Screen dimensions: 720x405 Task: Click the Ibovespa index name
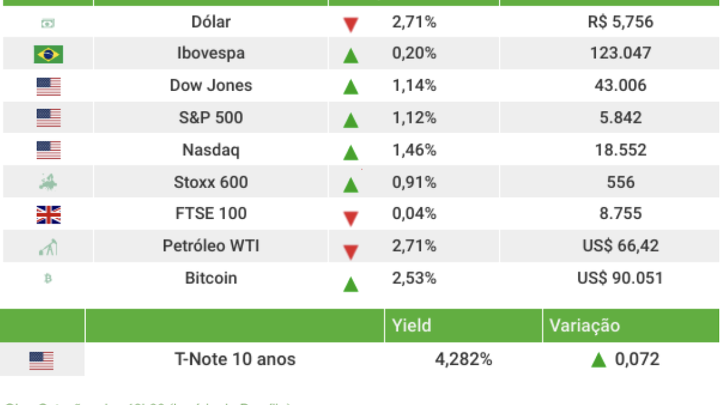[211, 53]
